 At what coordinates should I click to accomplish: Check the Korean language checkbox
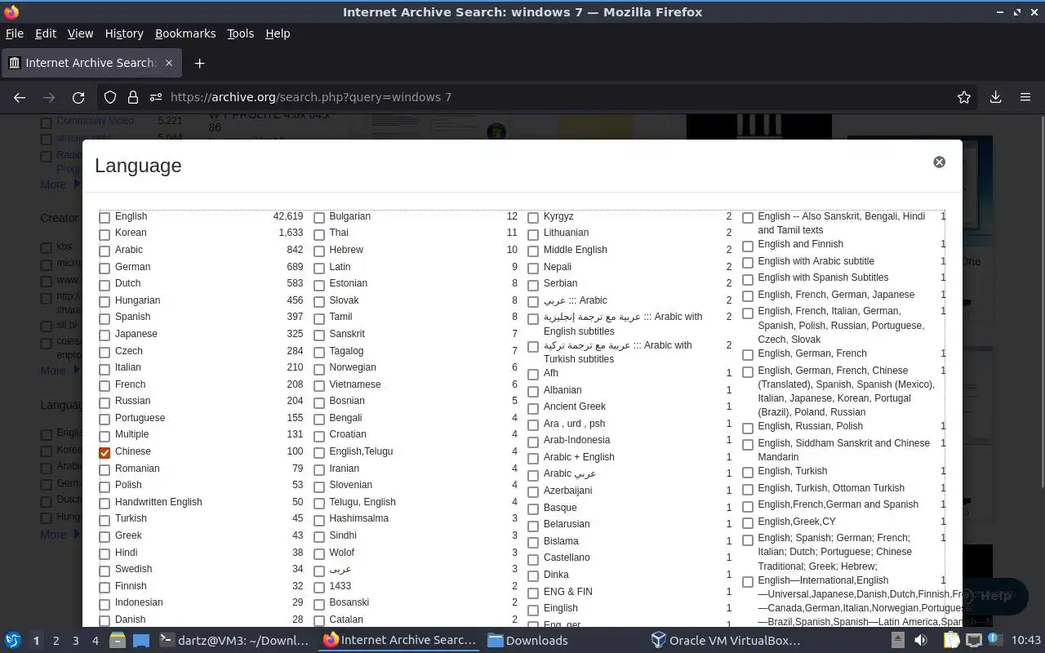[104, 234]
